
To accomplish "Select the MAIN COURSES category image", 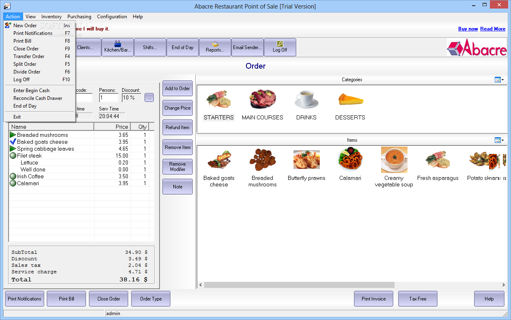I will tap(263, 99).
